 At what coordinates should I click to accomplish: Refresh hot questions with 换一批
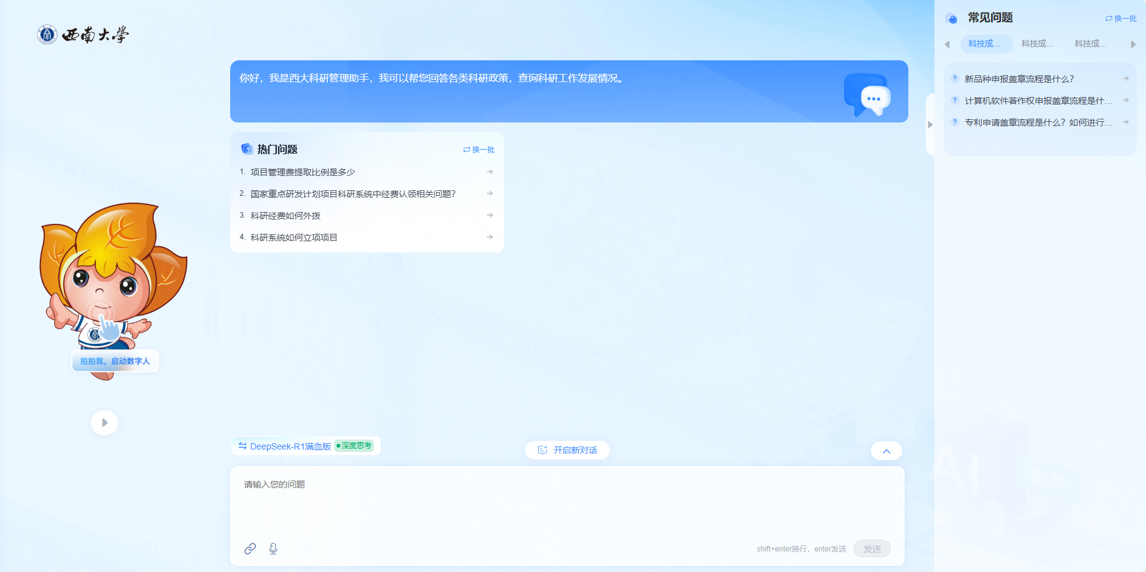pos(479,150)
